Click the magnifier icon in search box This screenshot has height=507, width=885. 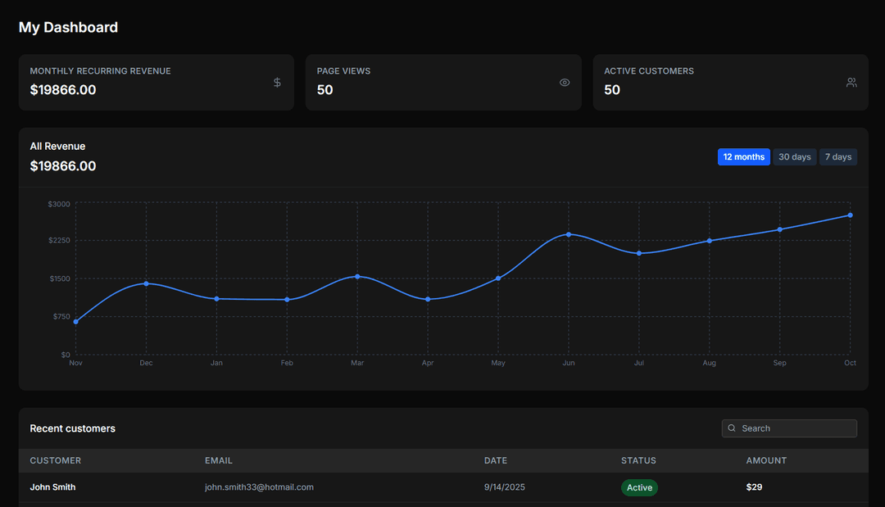[x=732, y=428]
